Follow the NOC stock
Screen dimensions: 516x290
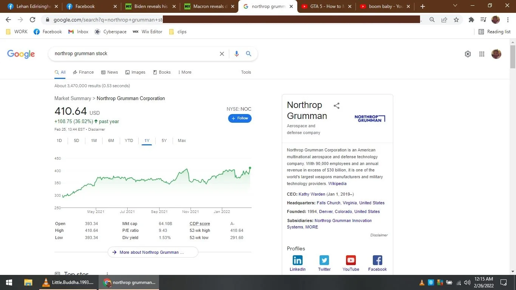tap(240, 118)
